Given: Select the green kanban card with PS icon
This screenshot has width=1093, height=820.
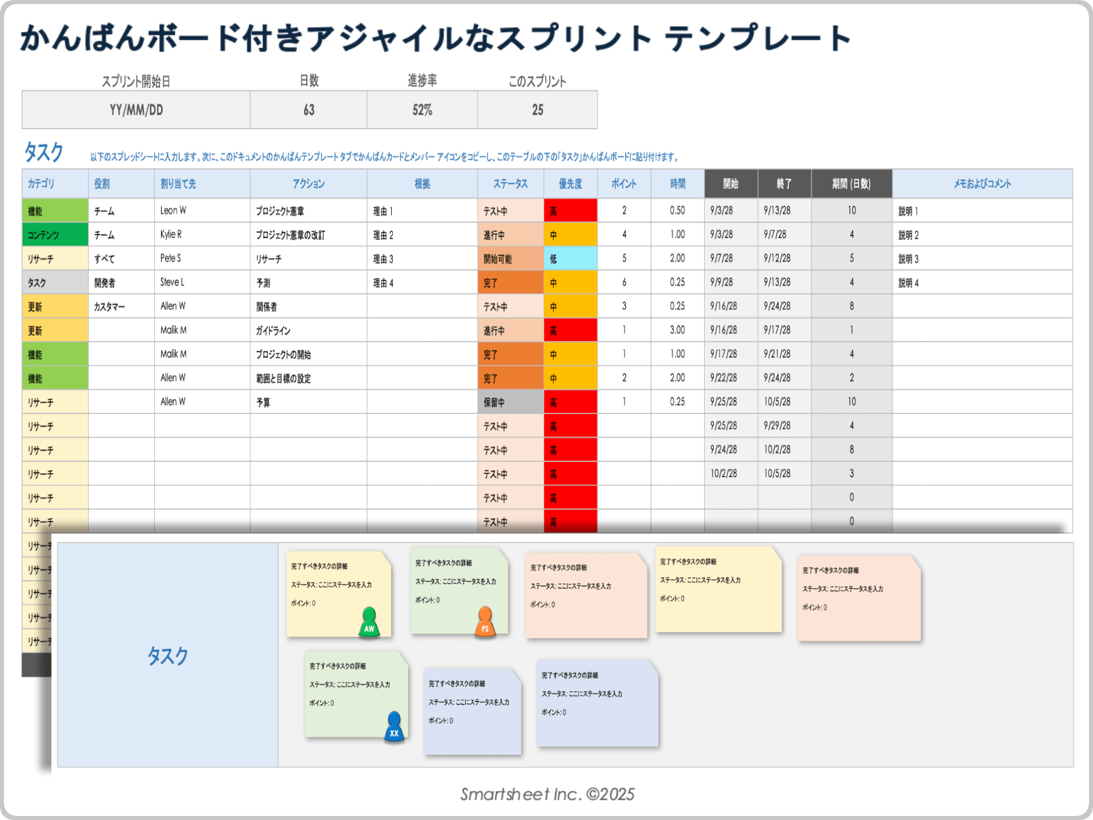Looking at the screenshot, I should point(459,591).
